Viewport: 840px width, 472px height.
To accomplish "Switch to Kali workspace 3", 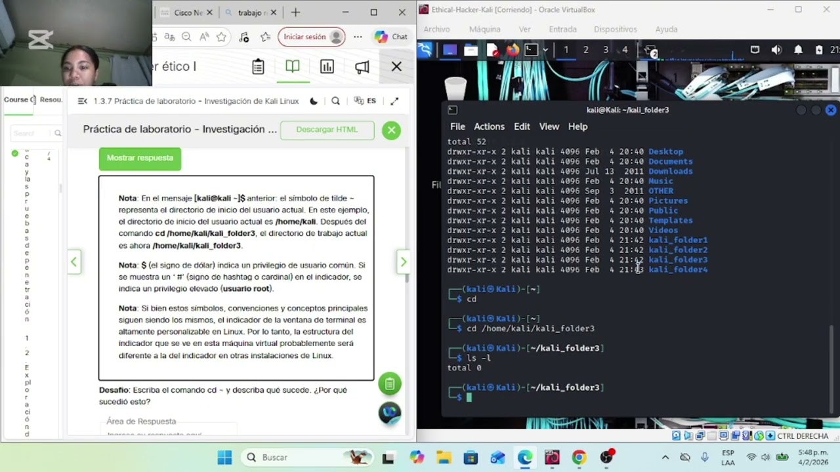I will tap(606, 50).
